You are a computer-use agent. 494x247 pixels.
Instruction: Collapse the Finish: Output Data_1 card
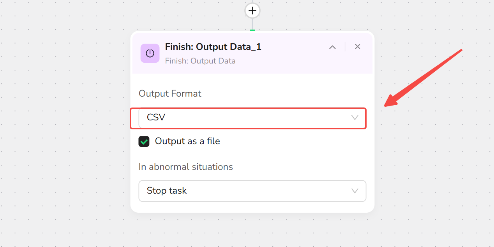point(332,47)
